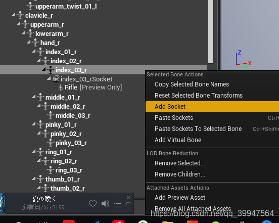The image size is (279, 223).
Task: Click the bone icon beside middle_03_r
Action: [51, 115]
